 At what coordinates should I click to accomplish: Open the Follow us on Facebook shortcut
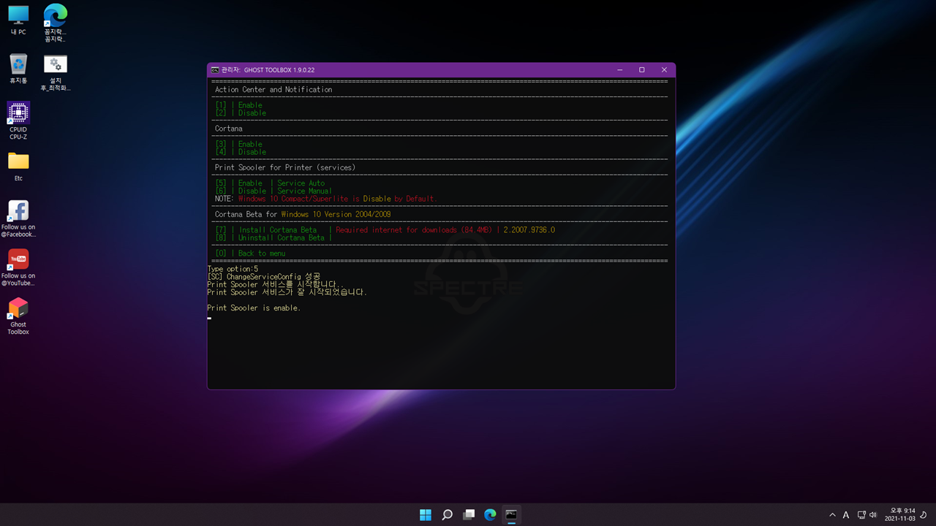(18, 218)
